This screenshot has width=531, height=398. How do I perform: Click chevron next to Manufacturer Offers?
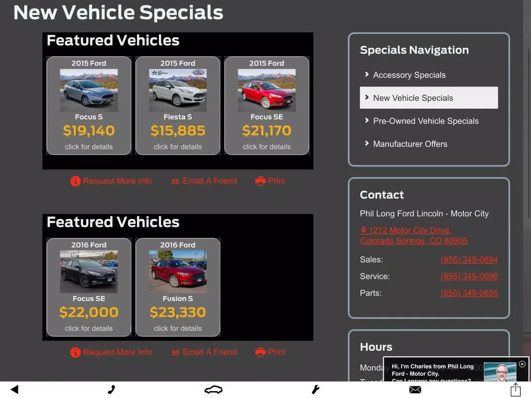(367, 143)
